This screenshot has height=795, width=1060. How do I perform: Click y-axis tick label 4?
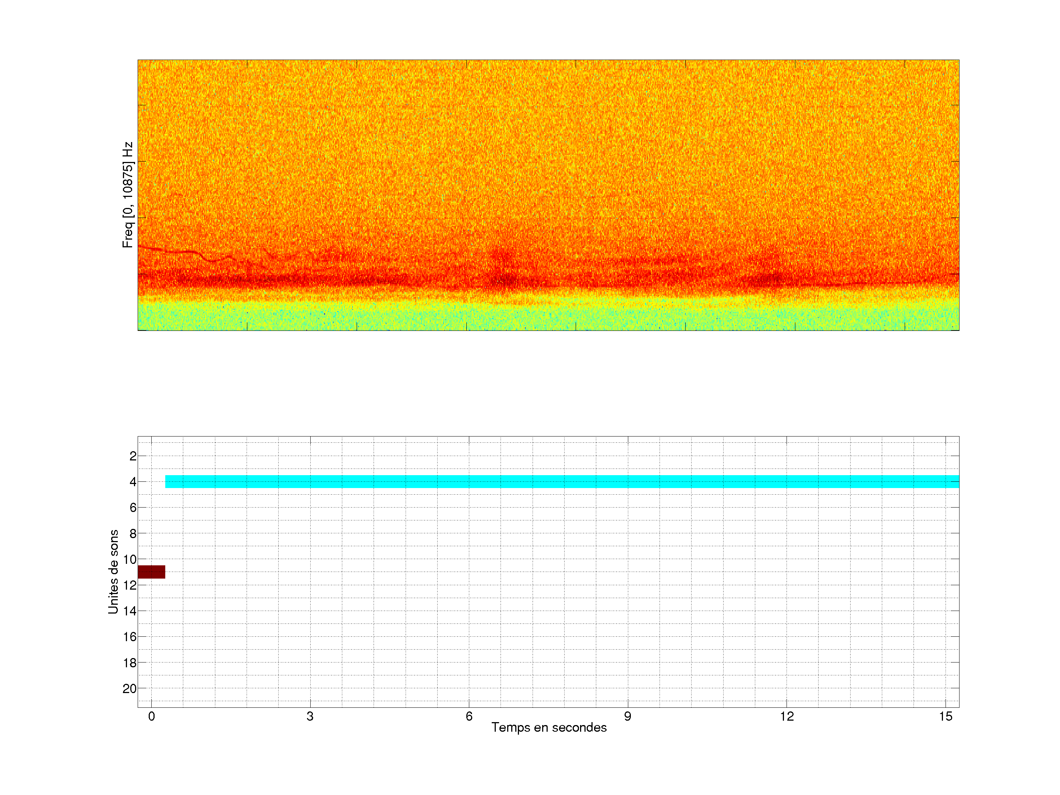[x=133, y=481]
